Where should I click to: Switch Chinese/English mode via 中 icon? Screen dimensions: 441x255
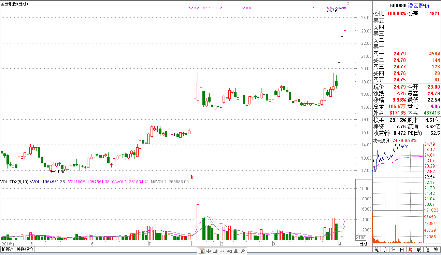click(209, 251)
